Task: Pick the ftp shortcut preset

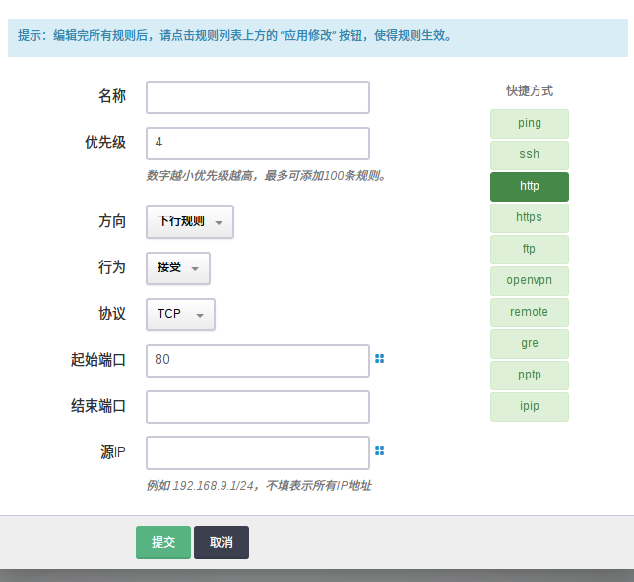Action: pyautogui.click(x=530, y=249)
